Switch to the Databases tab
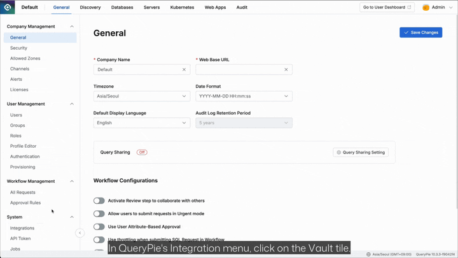 pos(122,7)
